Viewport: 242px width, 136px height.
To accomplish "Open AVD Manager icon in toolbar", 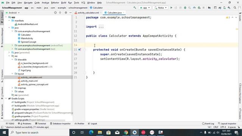I will 224,8.
